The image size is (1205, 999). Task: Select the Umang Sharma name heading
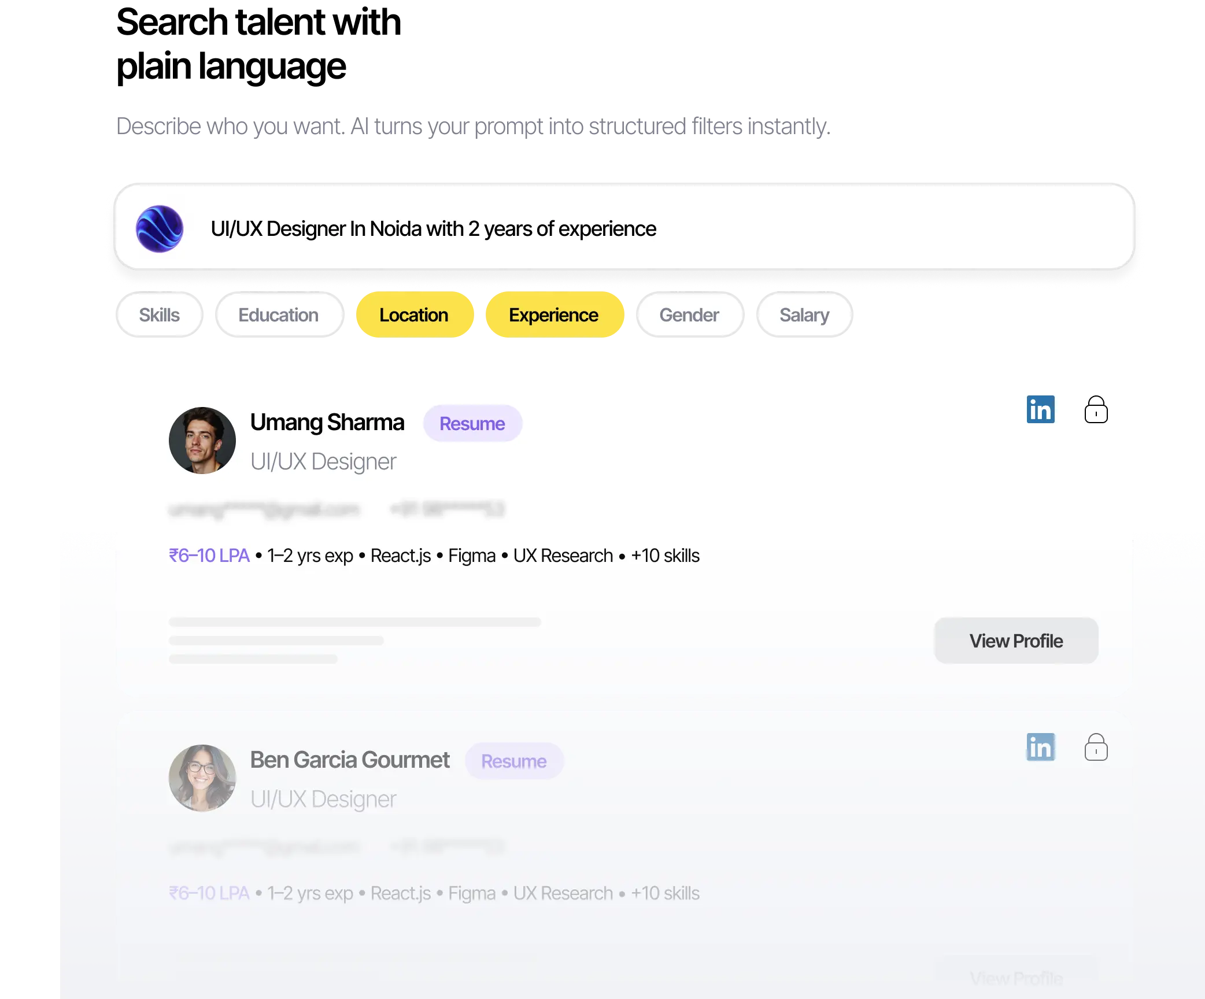pyautogui.click(x=327, y=423)
